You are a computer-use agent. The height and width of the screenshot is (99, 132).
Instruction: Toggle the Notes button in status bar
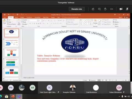(85, 80)
